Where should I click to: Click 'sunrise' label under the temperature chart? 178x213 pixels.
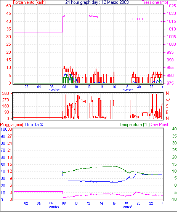54,207
